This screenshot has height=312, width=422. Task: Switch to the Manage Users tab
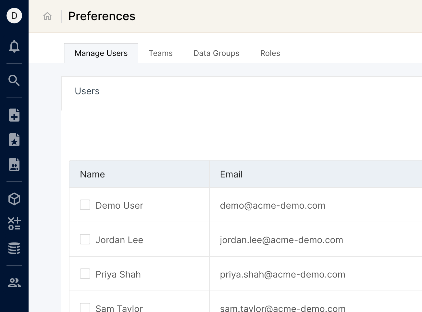(101, 53)
